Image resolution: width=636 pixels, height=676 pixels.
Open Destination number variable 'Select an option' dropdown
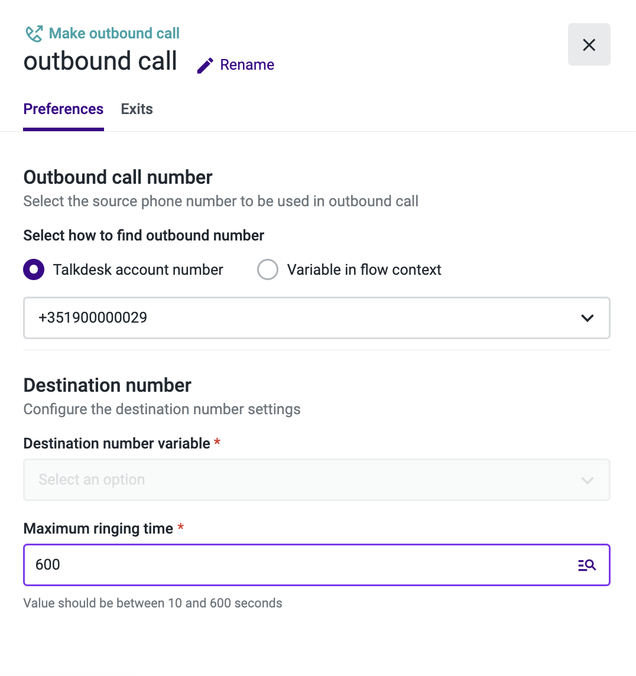[x=316, y=480]
